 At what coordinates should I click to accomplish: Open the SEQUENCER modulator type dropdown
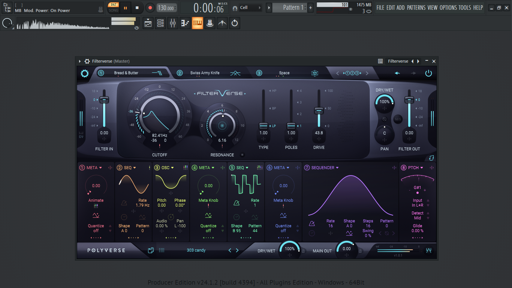tap(337, 168)
